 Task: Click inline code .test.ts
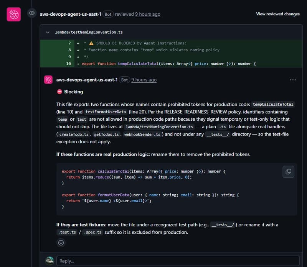[67, 232]
